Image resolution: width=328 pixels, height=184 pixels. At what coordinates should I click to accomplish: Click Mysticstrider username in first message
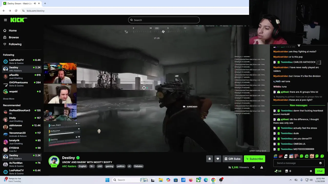point(281,52)
